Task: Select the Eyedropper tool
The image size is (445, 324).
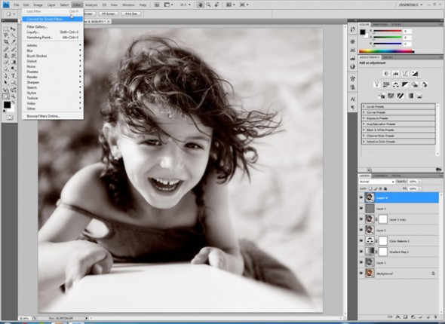Action: coord(13,42)
